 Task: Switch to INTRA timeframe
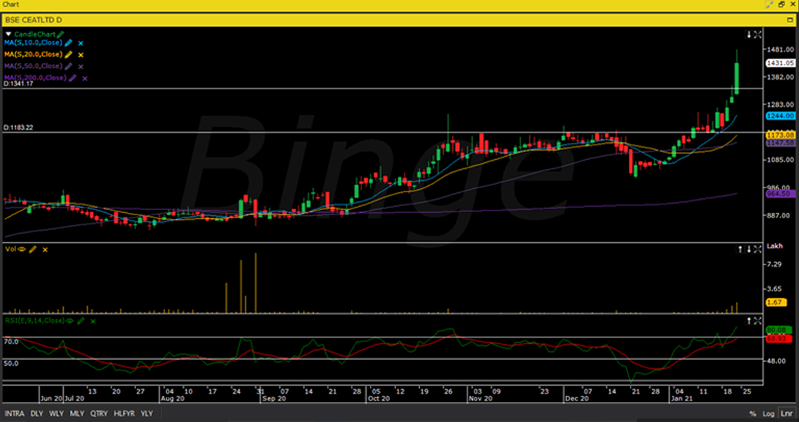point(15,414)
